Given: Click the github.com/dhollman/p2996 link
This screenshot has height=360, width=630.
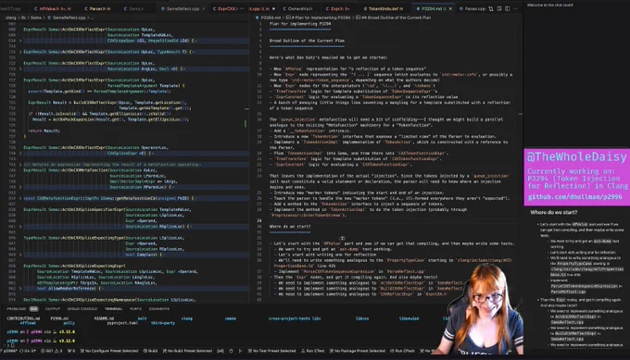Looking at the screenshot, I should point(574,197).
